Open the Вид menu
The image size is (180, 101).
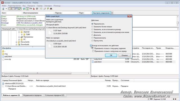24,6
